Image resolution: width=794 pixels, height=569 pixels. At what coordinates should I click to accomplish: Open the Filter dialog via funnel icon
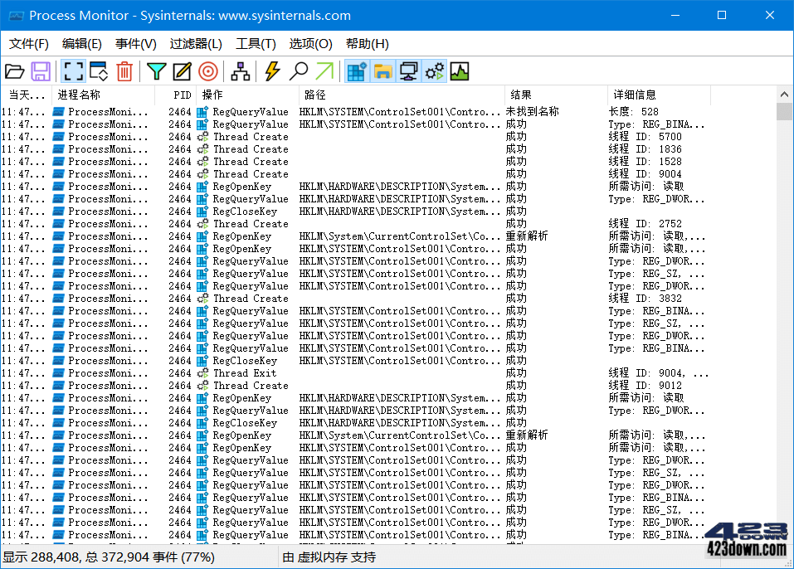156,71
